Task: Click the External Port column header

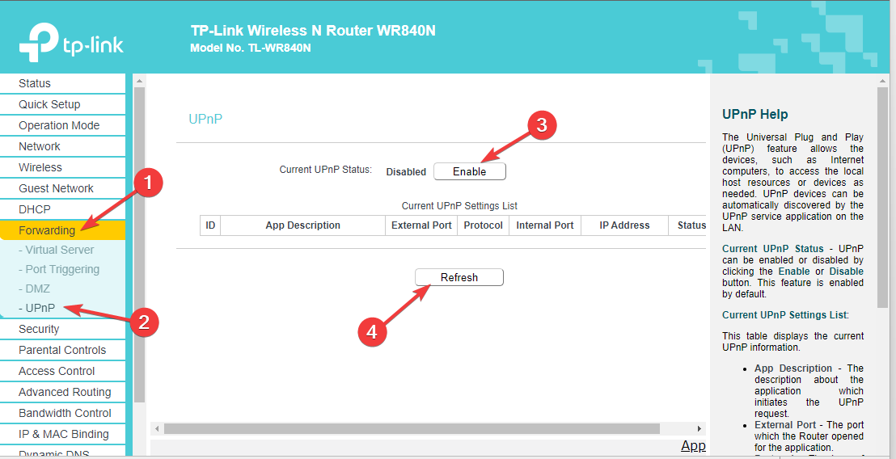Action: pyautogui.click(x=421, y=225)
